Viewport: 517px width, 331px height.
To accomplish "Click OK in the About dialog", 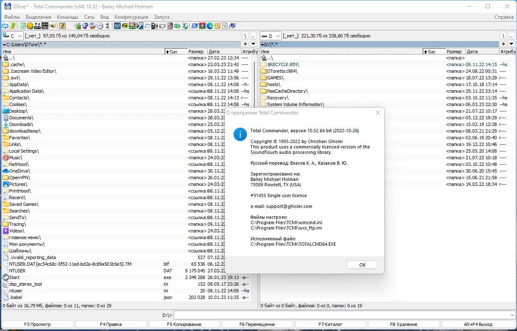I will 362,265.
